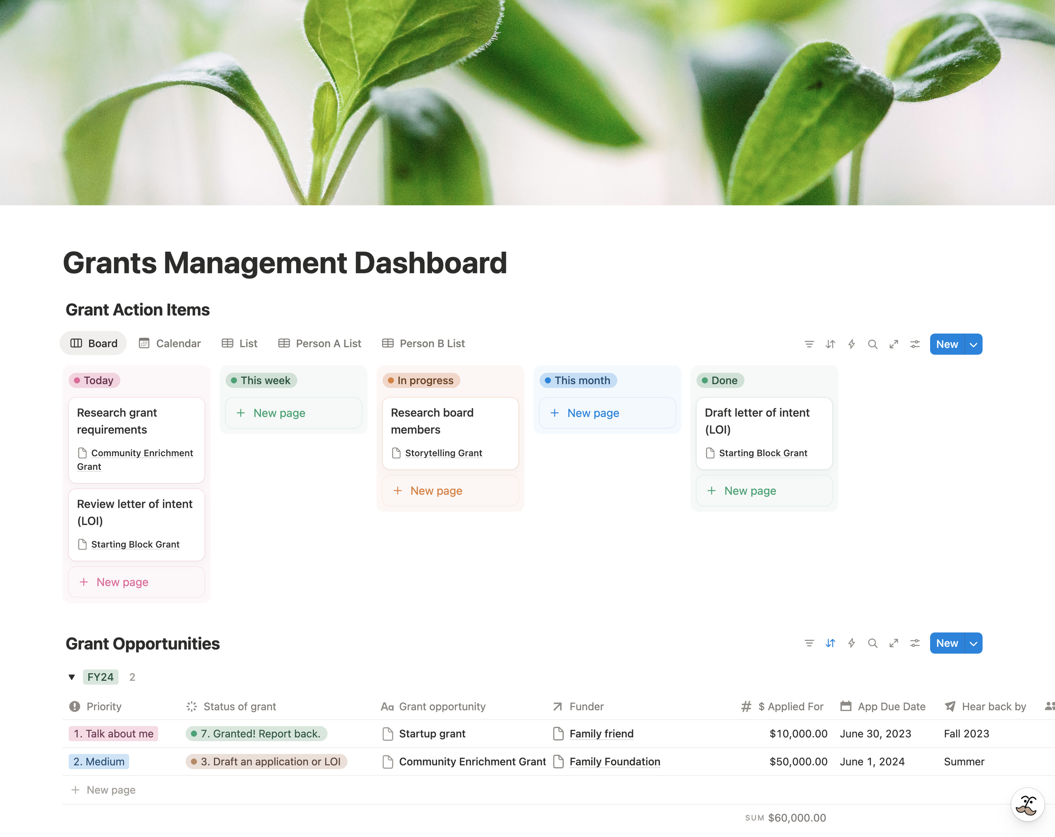Screen dimensions: 1055x837
Task: Open search within the Grant Opportunities database
Action: pyautogui.click(x=872, y=643)
